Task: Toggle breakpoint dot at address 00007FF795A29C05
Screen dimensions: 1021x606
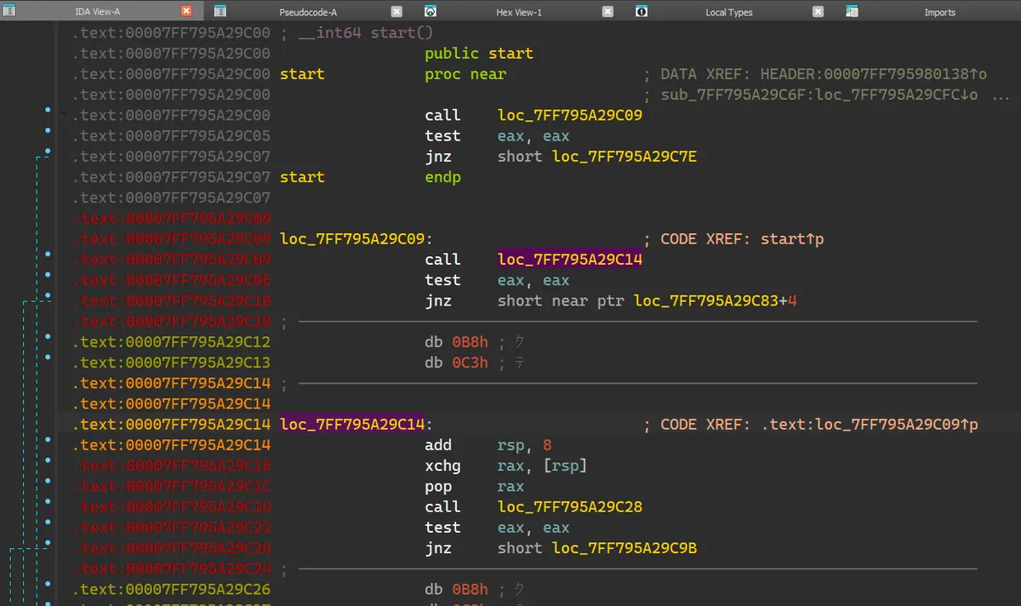Action: click(x=48, y=131)
